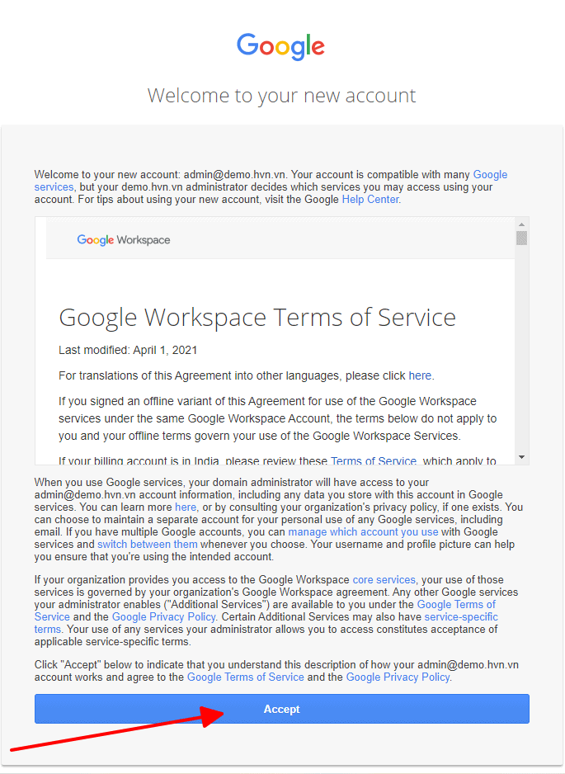Click the learn more 'here' link
Viewport: 565px width, 774px height.
pyautogui.click(x=186, y=507)
